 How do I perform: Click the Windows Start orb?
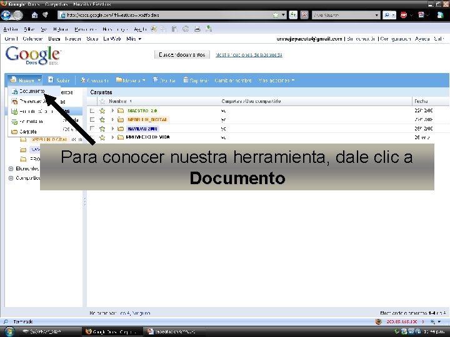(x=9, y=331)
